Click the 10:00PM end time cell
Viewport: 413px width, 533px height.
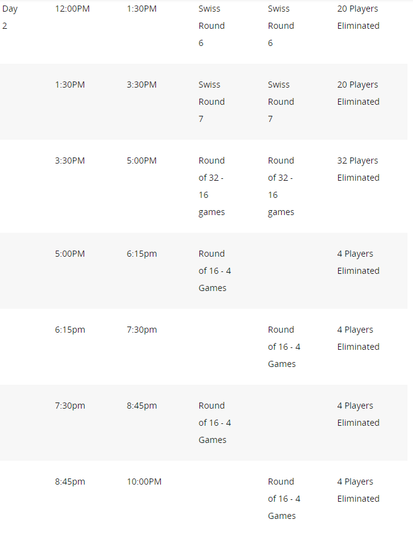(x=144, y=482)
